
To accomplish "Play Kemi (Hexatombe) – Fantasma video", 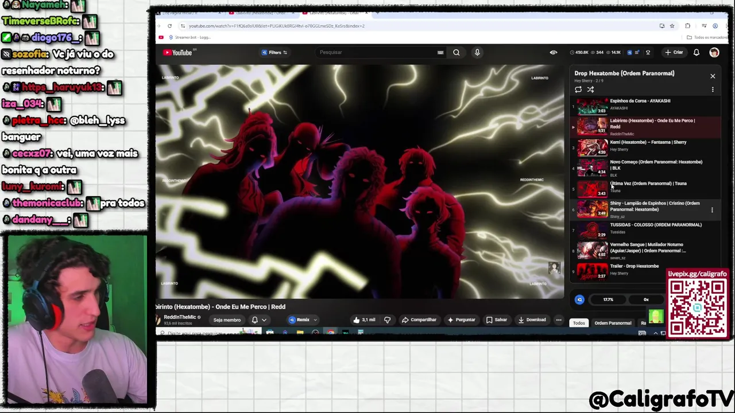I will click(x=644, y=147).
